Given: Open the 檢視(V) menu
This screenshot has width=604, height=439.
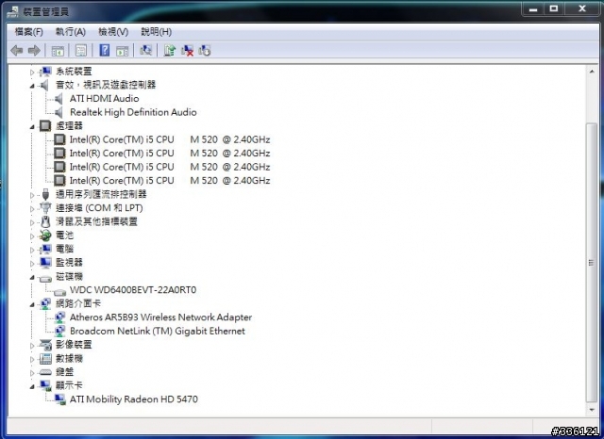Looking at the screenshot, I should click(113, 32).
